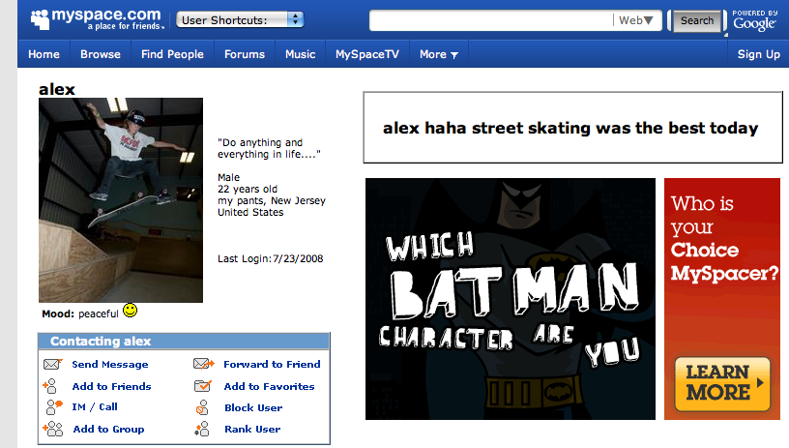Open the Browse tab
The image size is (789, 448).
click(101, 54)
